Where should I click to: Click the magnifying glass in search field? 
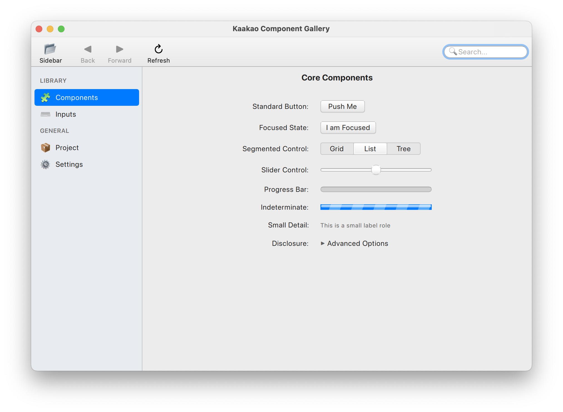tap(453, 51)
